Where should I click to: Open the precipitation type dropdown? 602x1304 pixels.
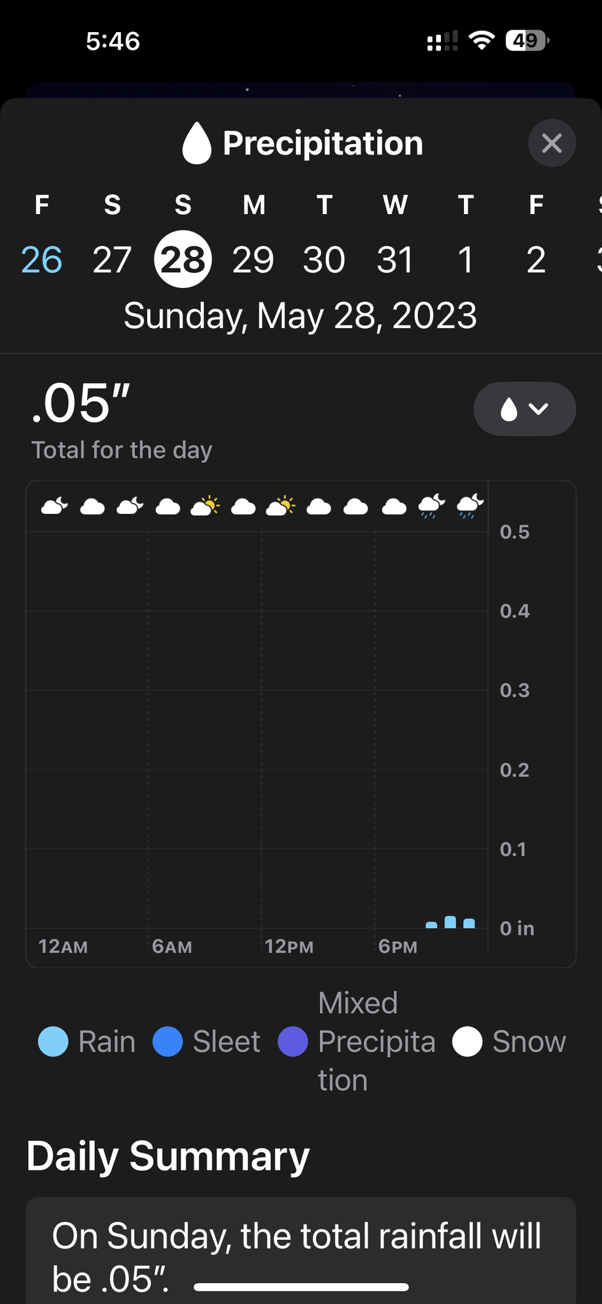[x=524, y=409]
